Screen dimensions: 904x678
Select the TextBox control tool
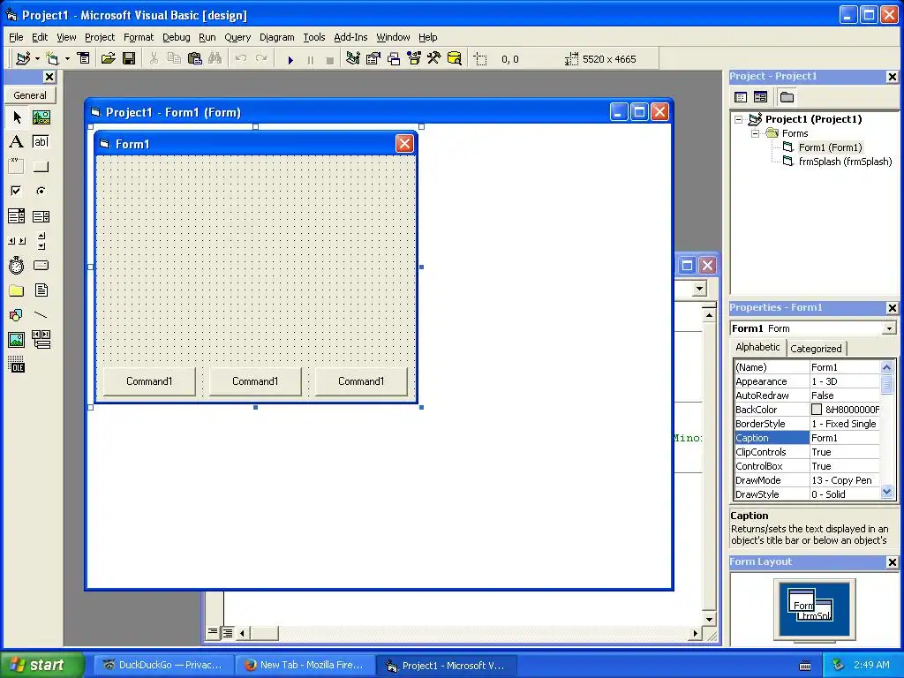pos(41,142)
